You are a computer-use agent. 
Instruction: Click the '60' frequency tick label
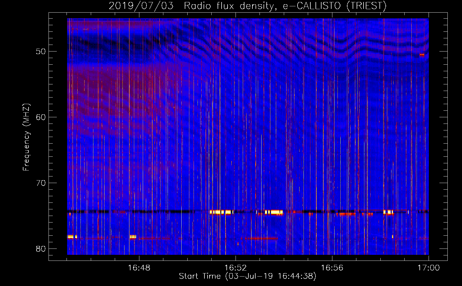point(41,117)
